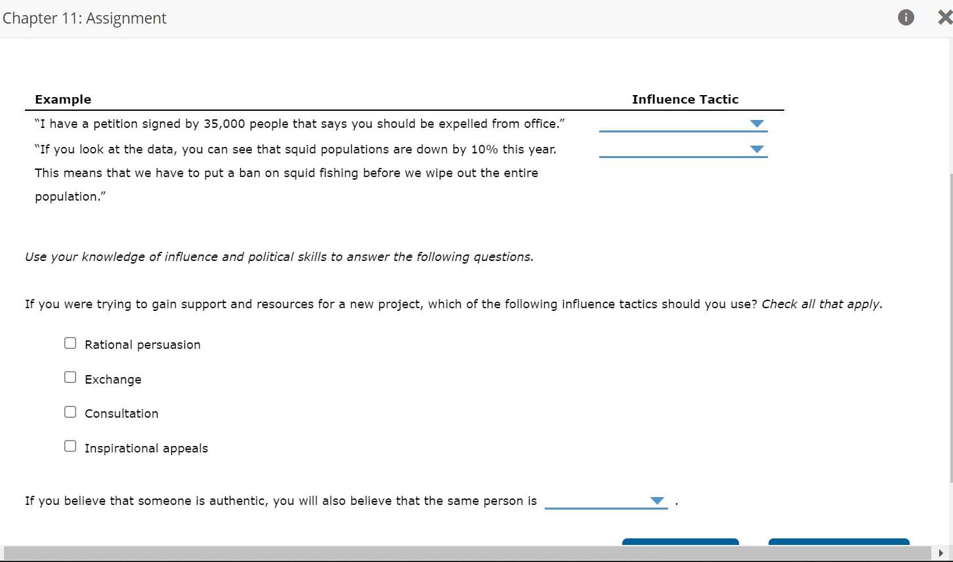Click the Chapter 11: Assignment title
Image resolution: width=953 pixels, height=562 pixels.
(85, 18)
